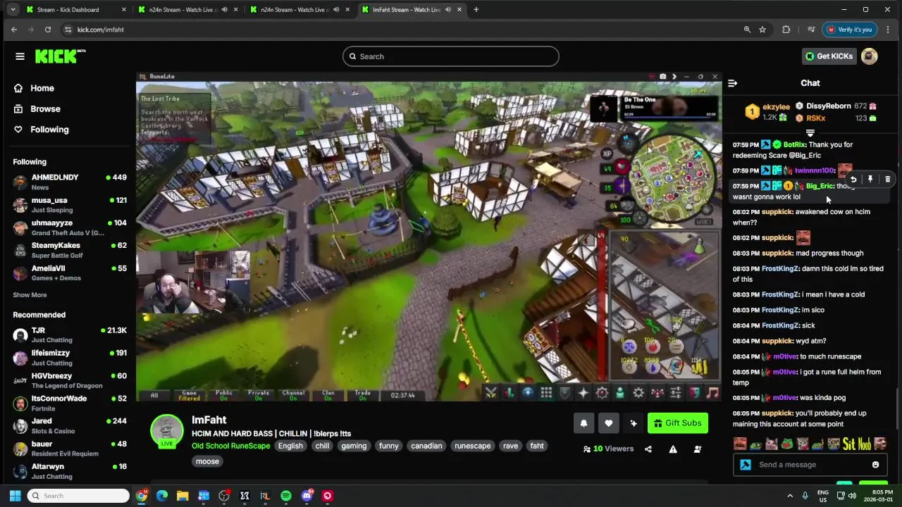Open the emoji picker in the chat box
This screenshot has width=902, height=507.
click(876, 465)
